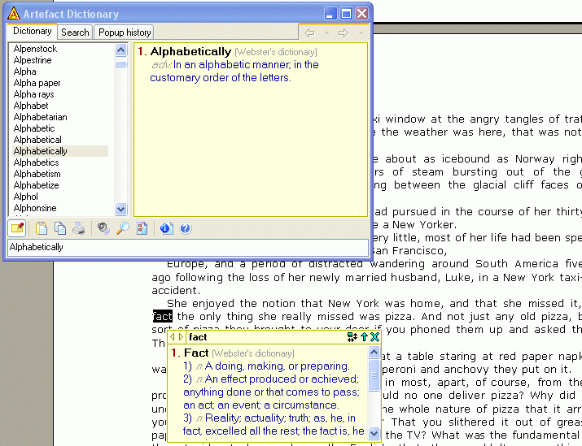Image resolution: width=582 pixels, height=446 pixels.
Task: Select Alpha rays in word list
Action: [33, 94]
